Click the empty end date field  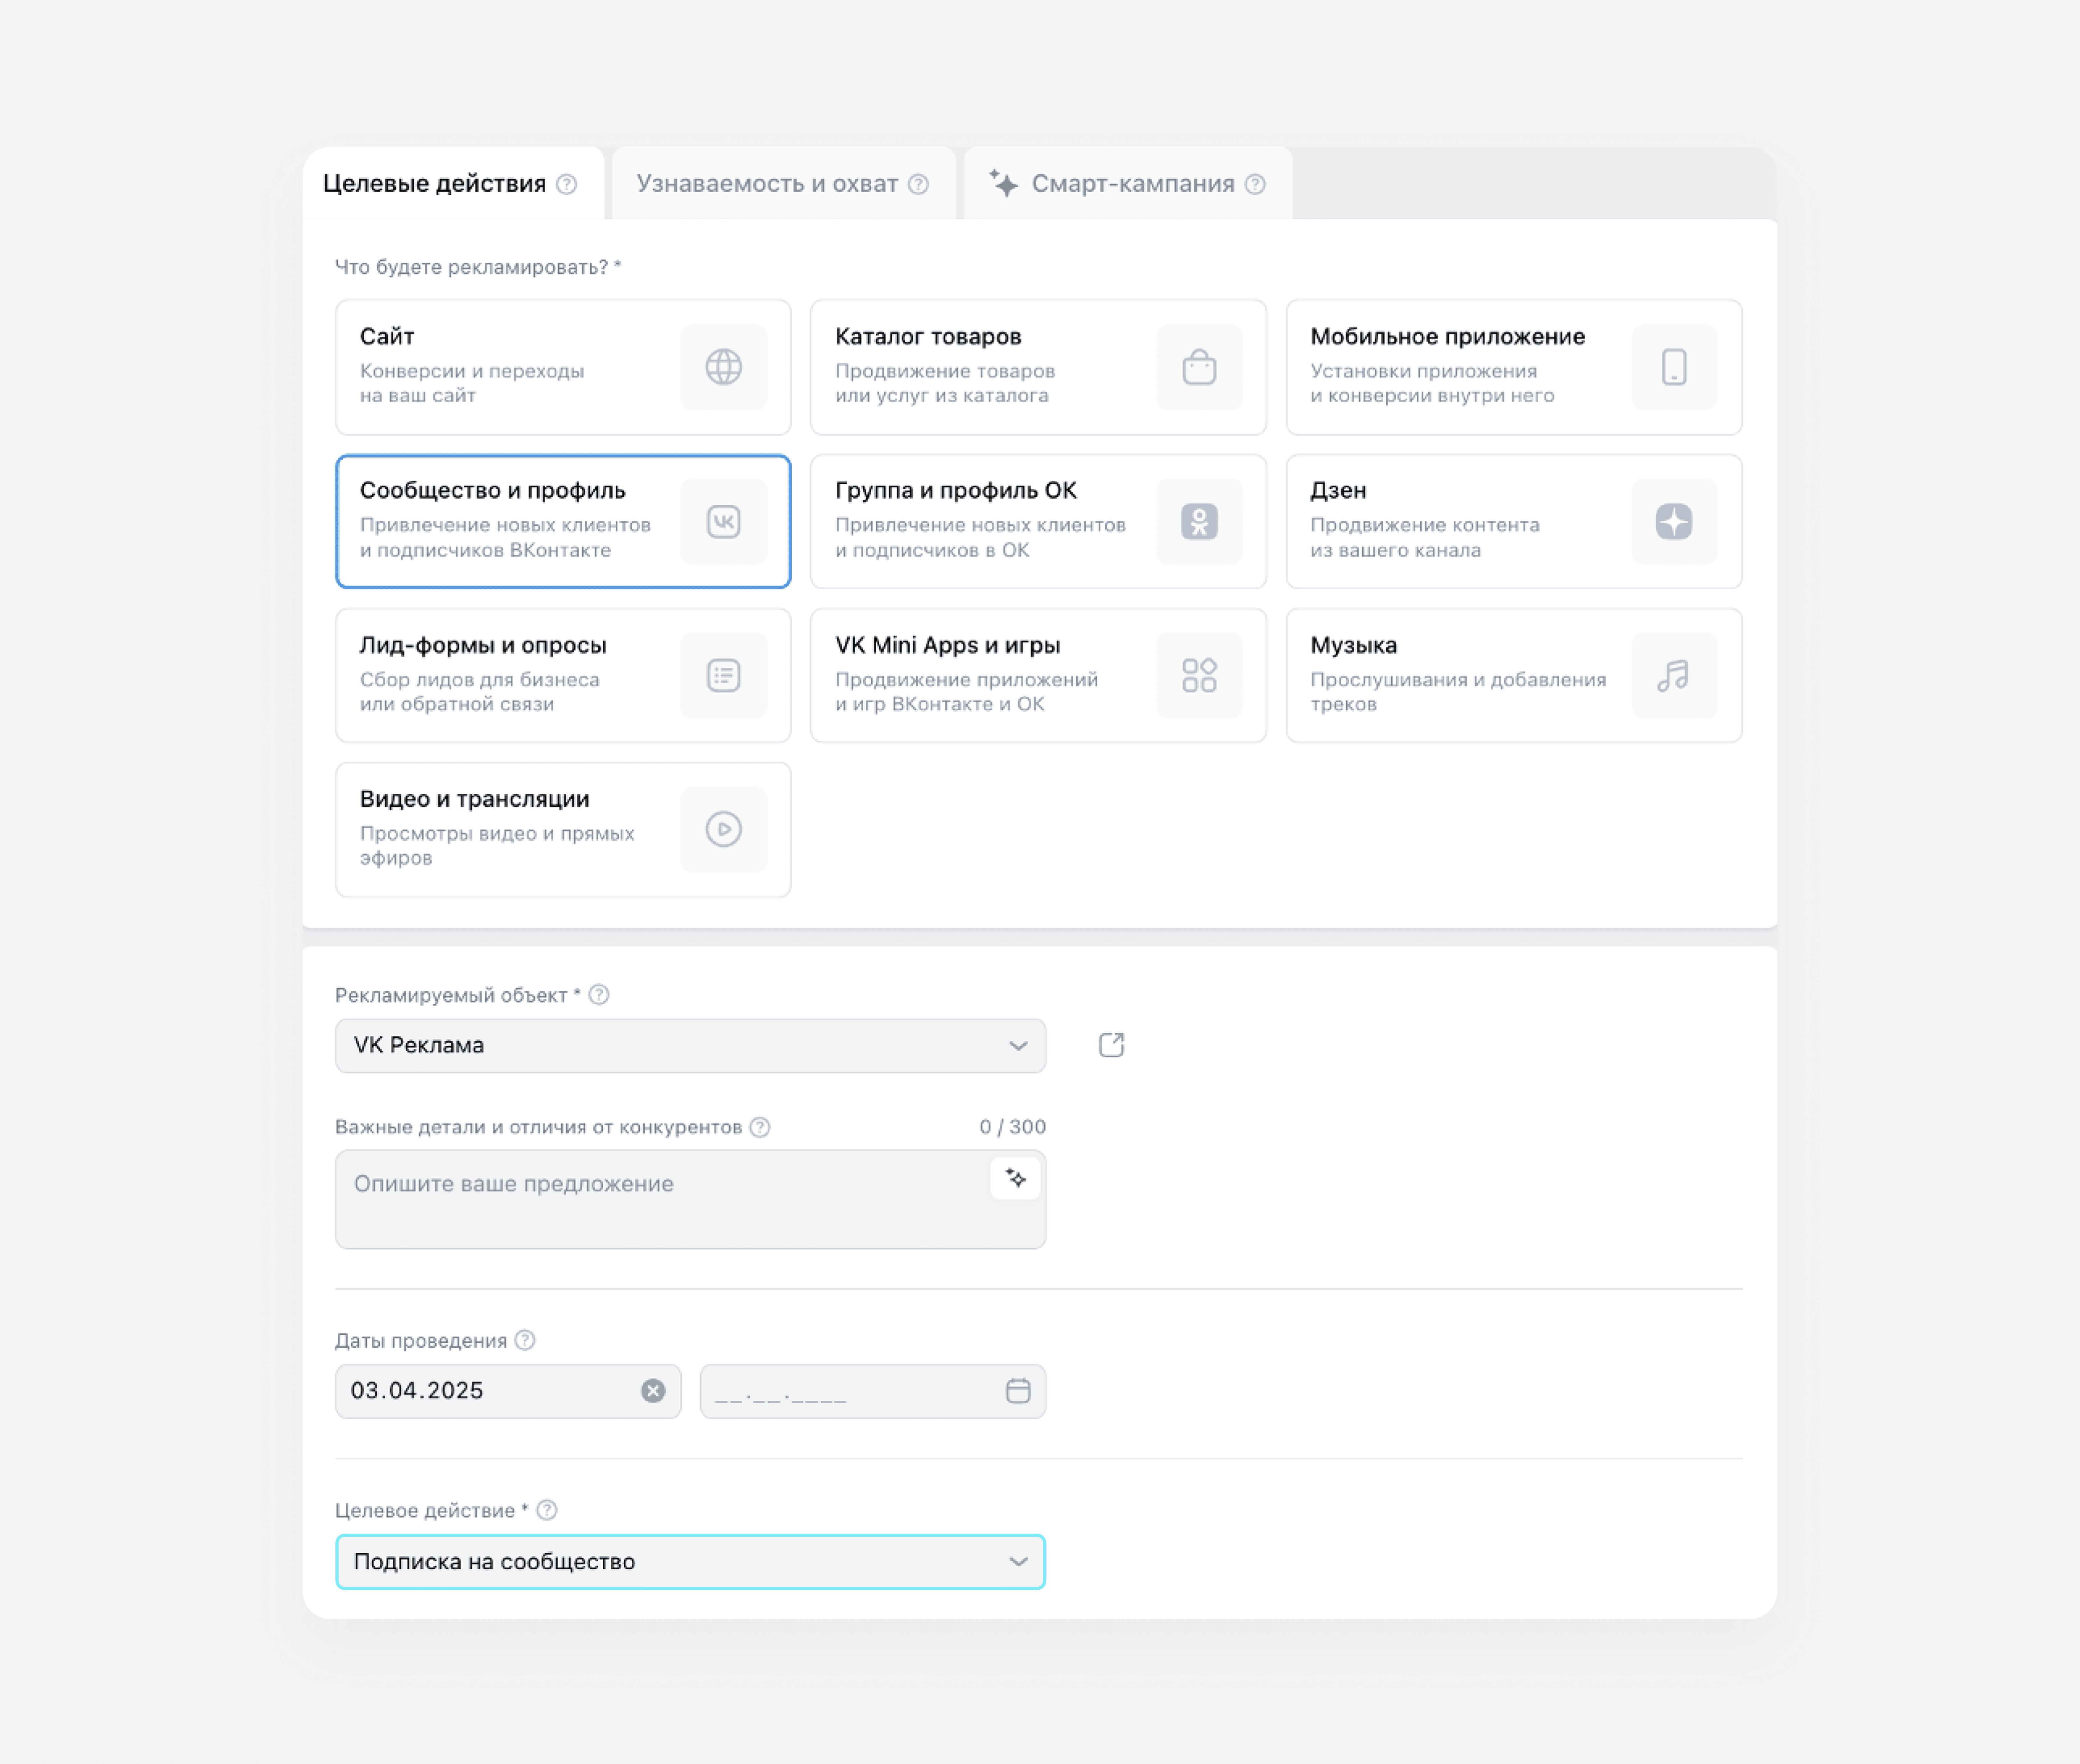[873, 1391]
